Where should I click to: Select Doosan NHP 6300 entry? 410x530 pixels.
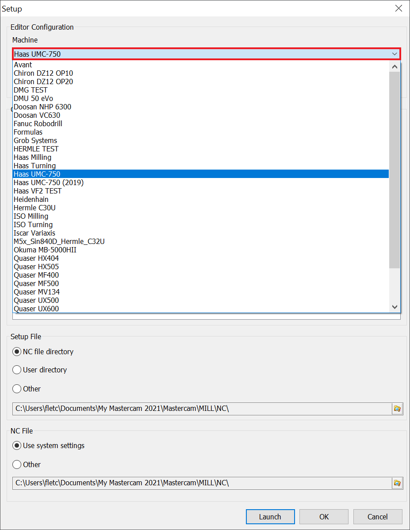pyautogui.click(x=201, y=107)
